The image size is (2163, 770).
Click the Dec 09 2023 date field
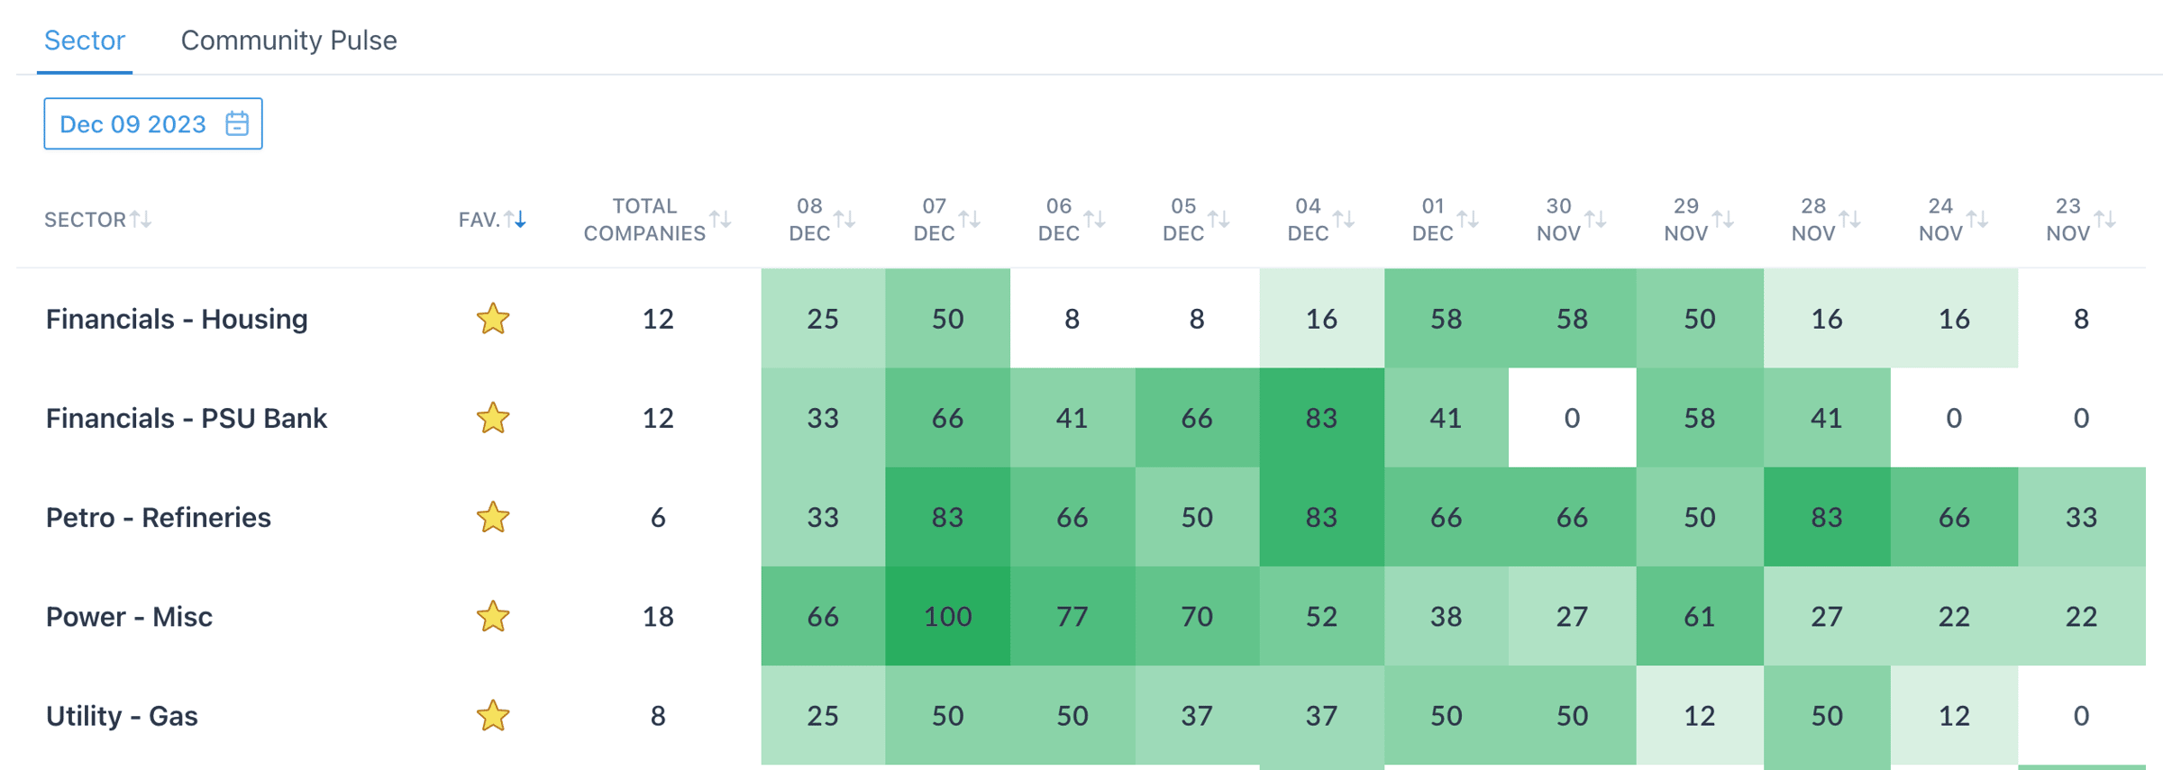pos(133,124)
